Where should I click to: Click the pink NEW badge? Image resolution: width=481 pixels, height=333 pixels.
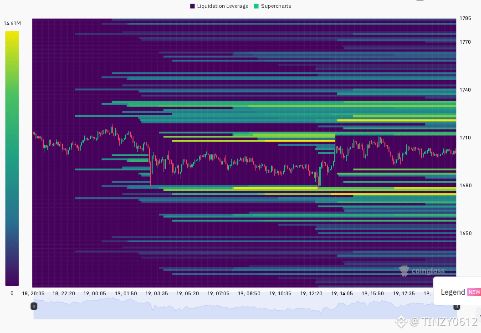click(474, 292)
